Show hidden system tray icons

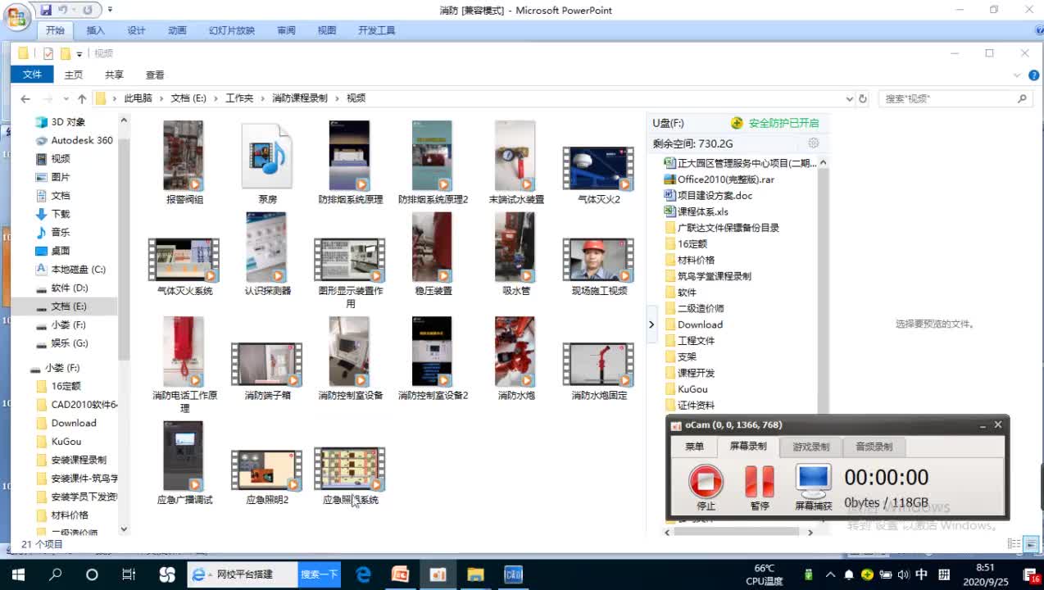[830, 574]
